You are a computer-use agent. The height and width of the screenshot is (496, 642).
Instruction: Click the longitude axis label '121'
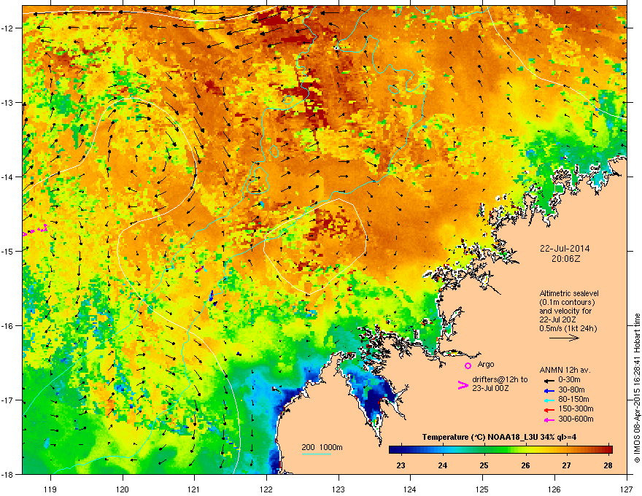(x=194, y=489)
